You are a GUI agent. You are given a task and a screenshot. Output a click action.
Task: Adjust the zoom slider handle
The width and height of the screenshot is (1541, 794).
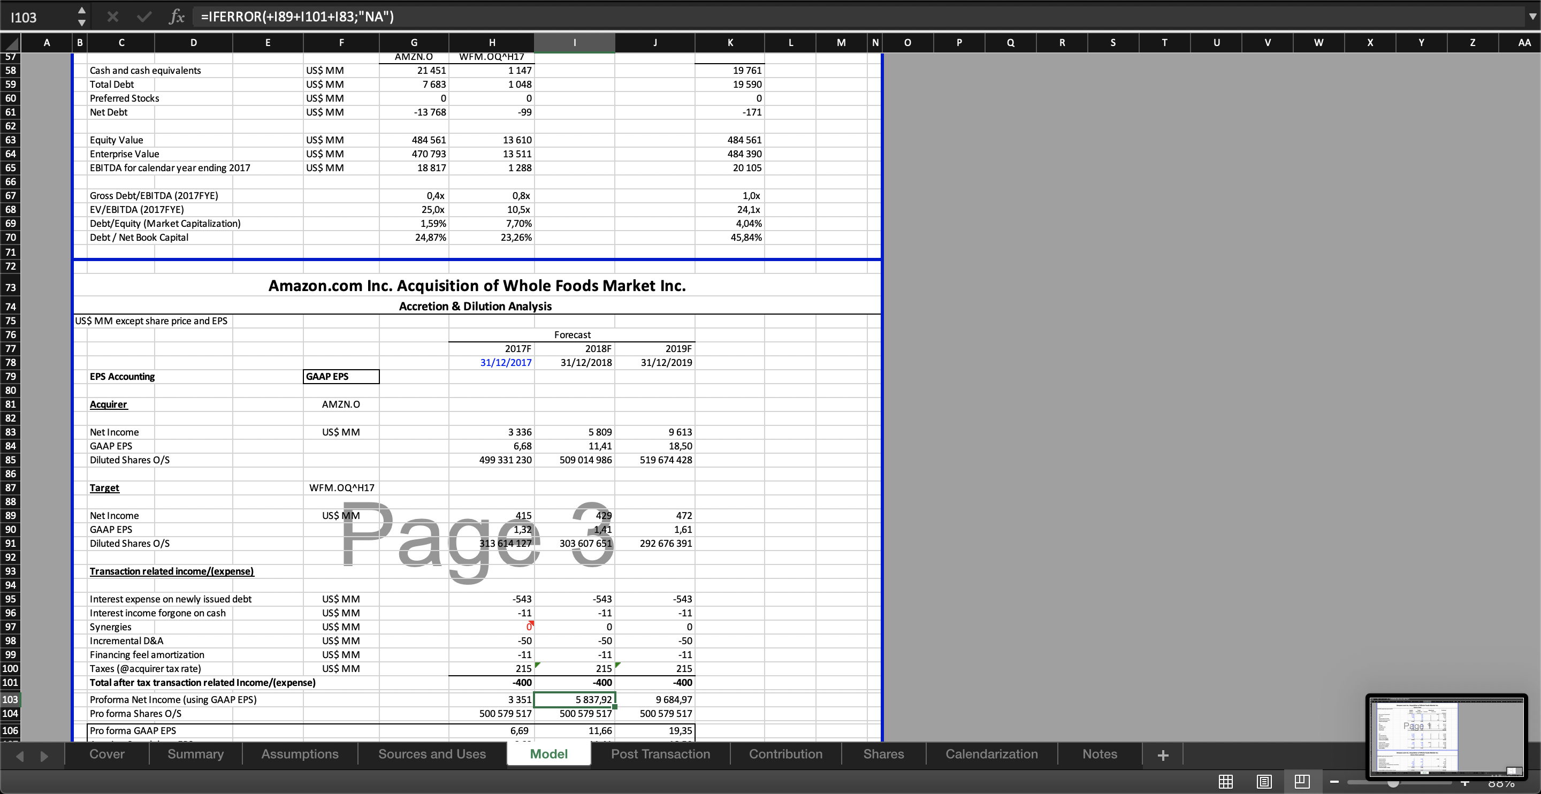click(1393, 782)
